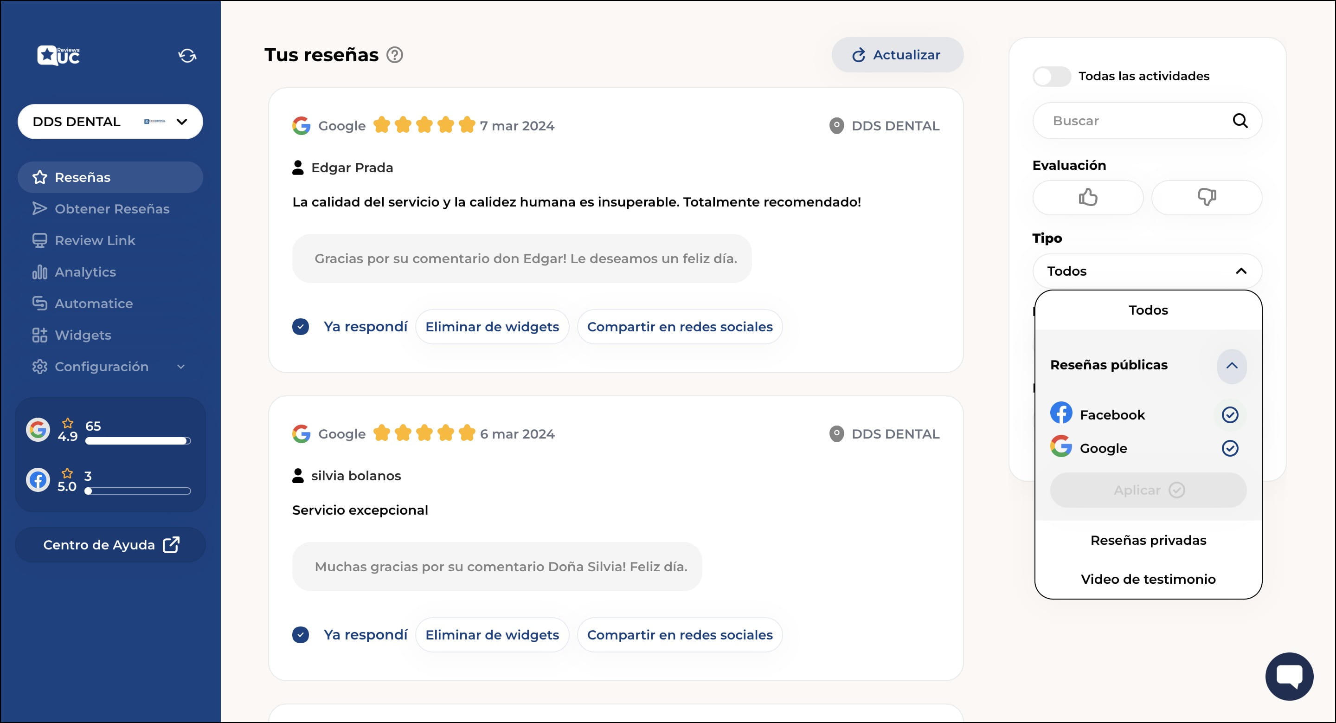
Task: Select Todos option in Tipo list
Action: point(1148,310)
